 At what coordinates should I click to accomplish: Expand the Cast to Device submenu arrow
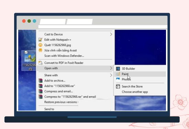[x=111, y=34]
